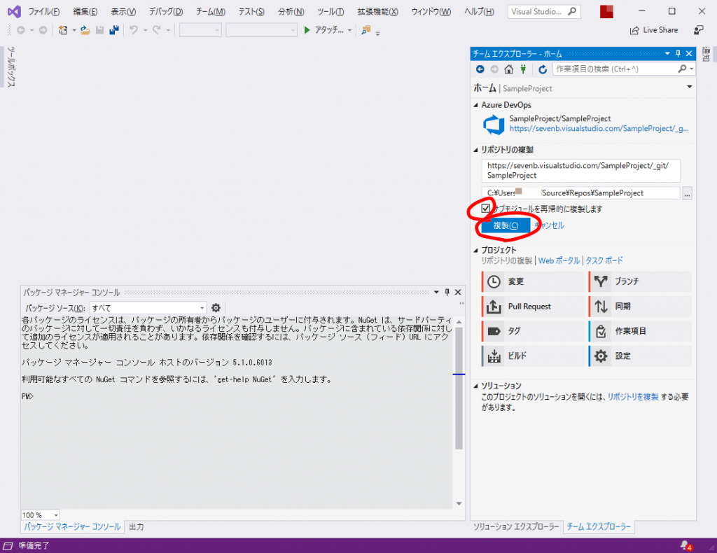Open the Live Share session button
Viewport: 717px width, 553px height.
click(654, 30)
